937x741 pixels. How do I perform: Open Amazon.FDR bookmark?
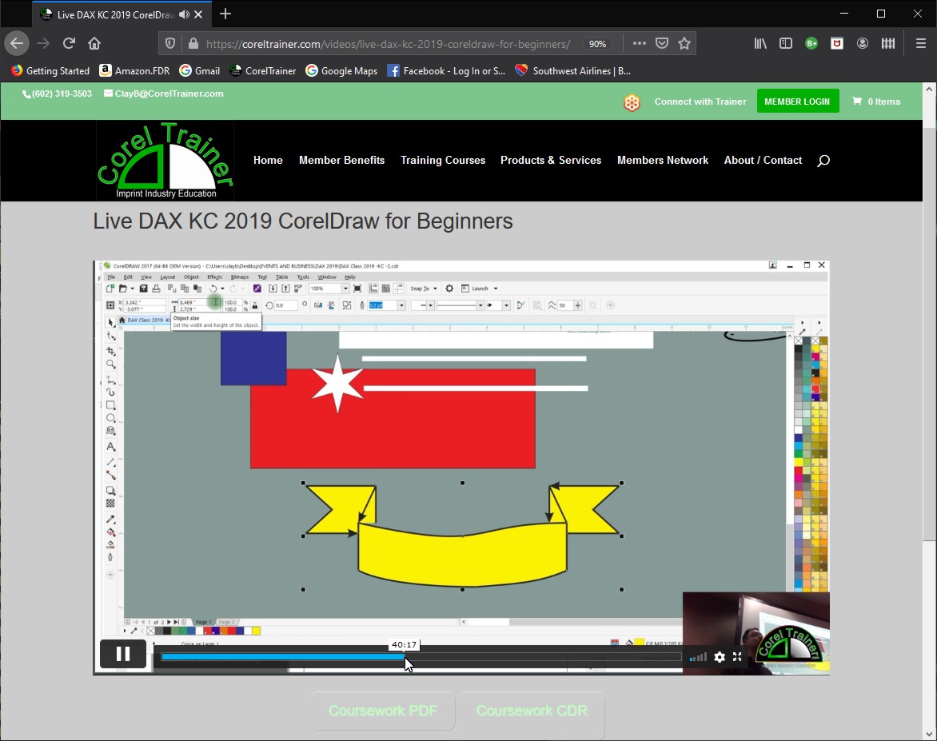click(x=134, y=70)
